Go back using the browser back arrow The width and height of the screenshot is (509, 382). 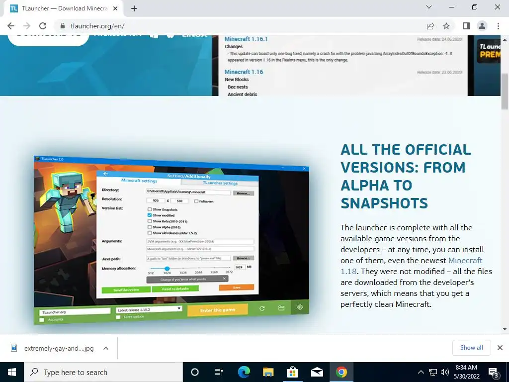pyautogui.click(x=11, y=26)
